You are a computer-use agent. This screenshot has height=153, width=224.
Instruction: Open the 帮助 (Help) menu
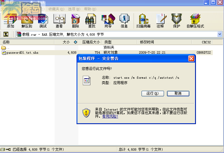point(90,9)
